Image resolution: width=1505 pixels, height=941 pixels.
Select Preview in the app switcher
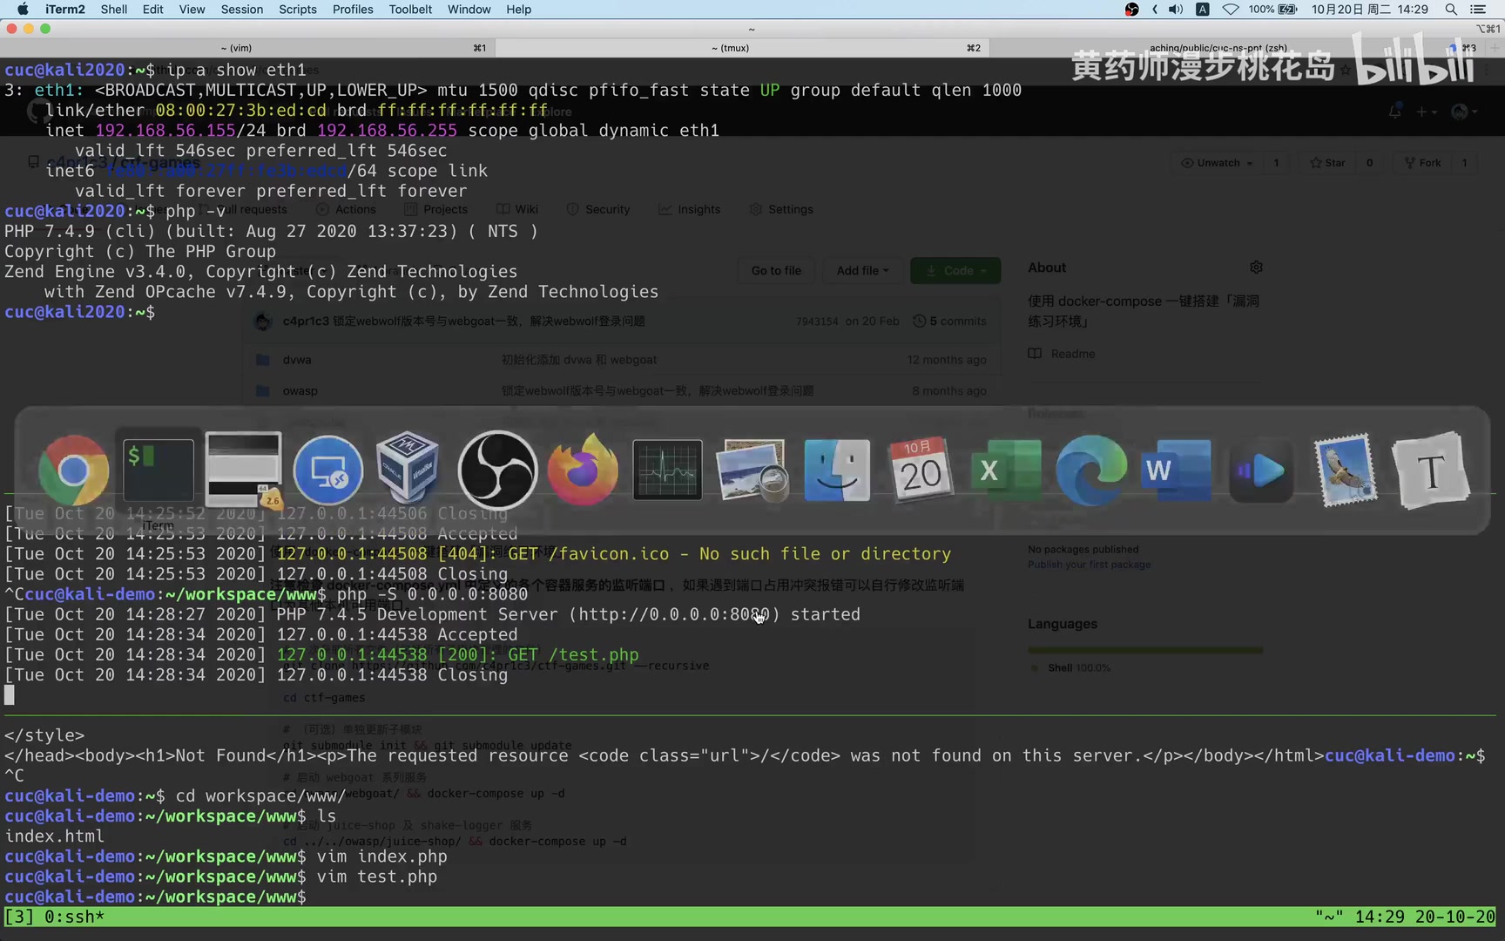(752, 470)
